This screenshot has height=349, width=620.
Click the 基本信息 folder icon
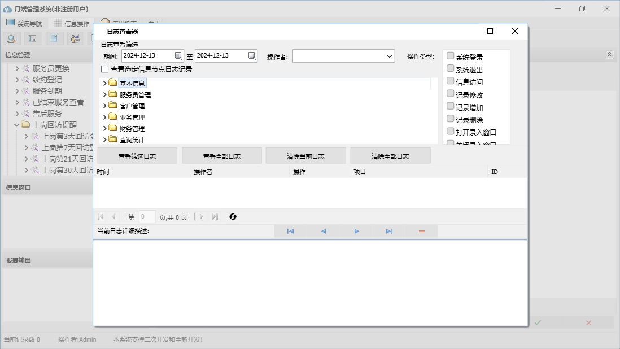click(x=113, y=83)
